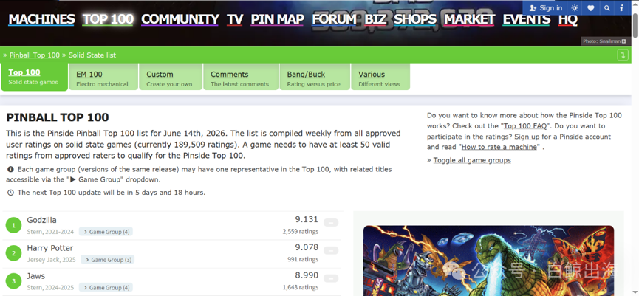This screenshot has width=639, height=296.
Task: Click 'Stern, 2021-2024' text
Action: (50, 232)
